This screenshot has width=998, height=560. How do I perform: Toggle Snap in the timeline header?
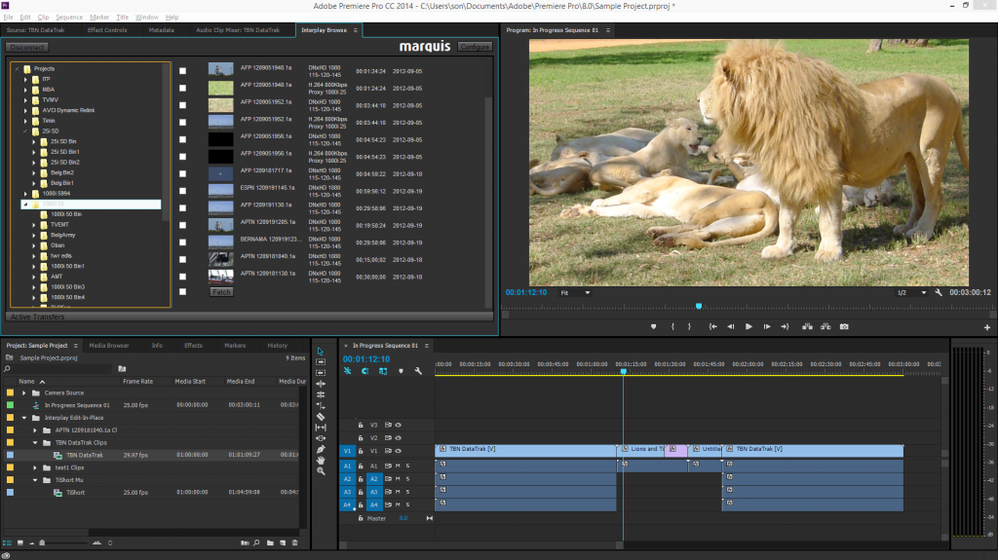(x=365, y=371)
